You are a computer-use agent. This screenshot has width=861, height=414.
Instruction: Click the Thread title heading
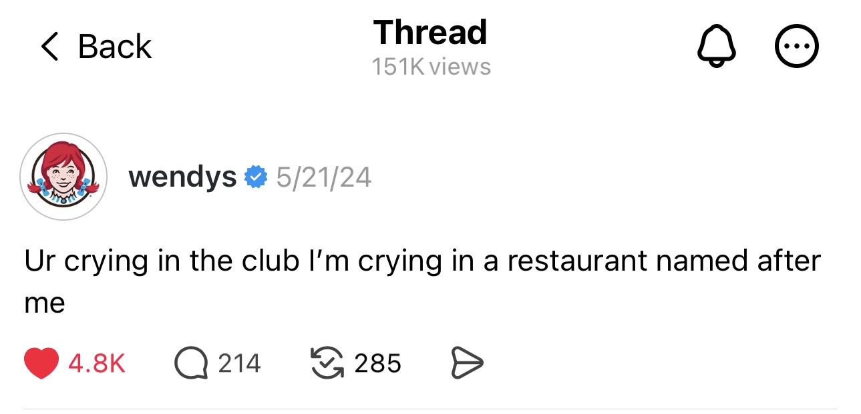[x=430, y=32]
